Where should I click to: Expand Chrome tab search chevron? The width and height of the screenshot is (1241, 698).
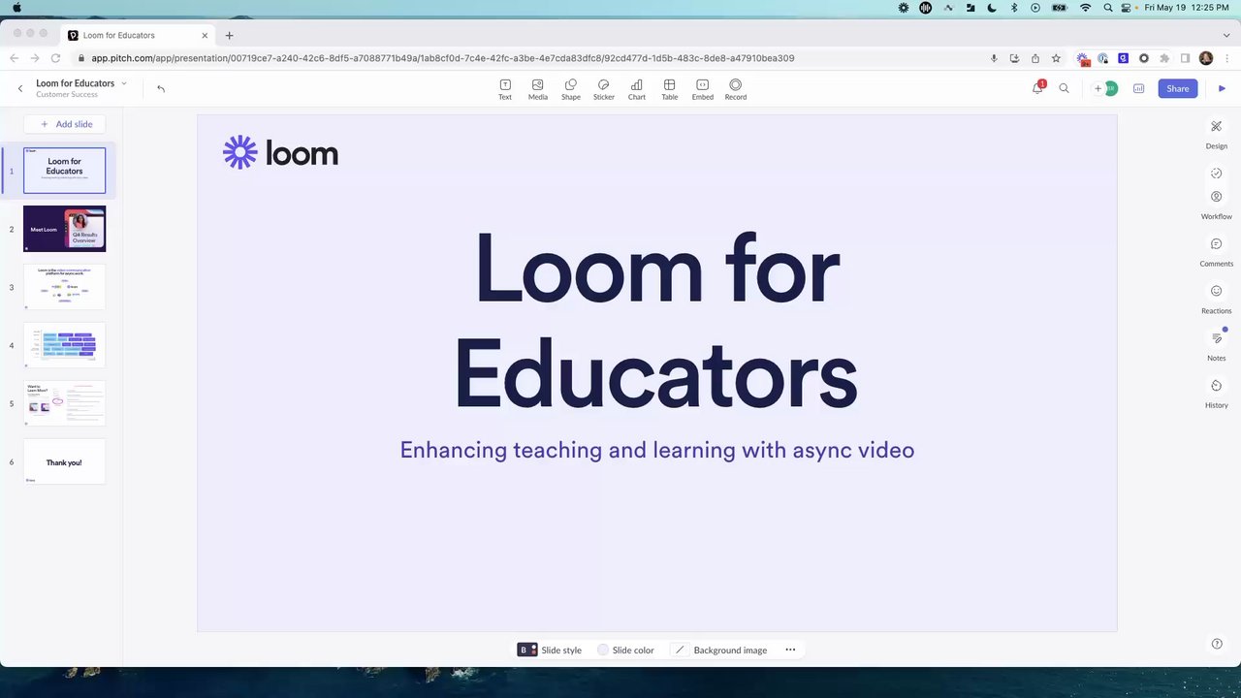coord(1225,35)
